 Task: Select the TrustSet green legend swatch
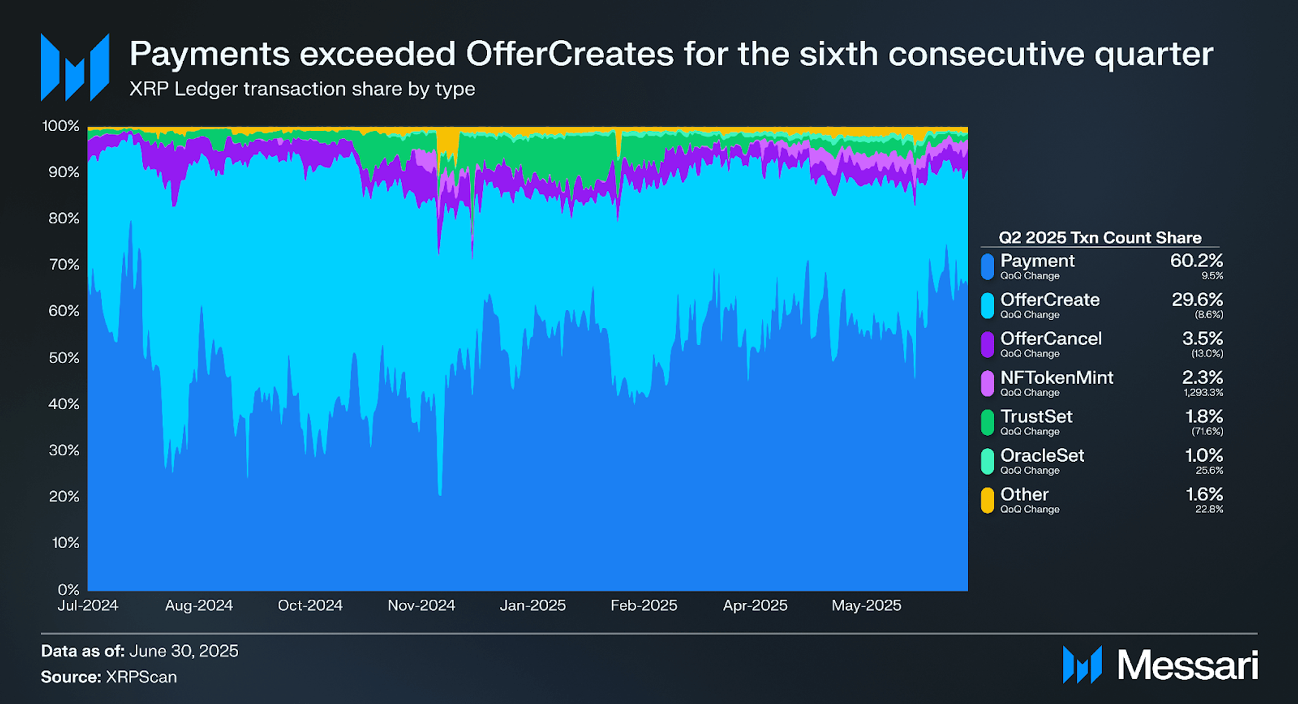(x=987, y=422)
